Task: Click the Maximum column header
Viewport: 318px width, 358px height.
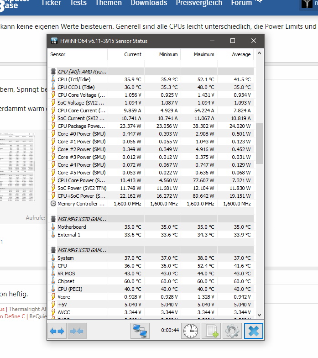Action: (x=199, y=55)
